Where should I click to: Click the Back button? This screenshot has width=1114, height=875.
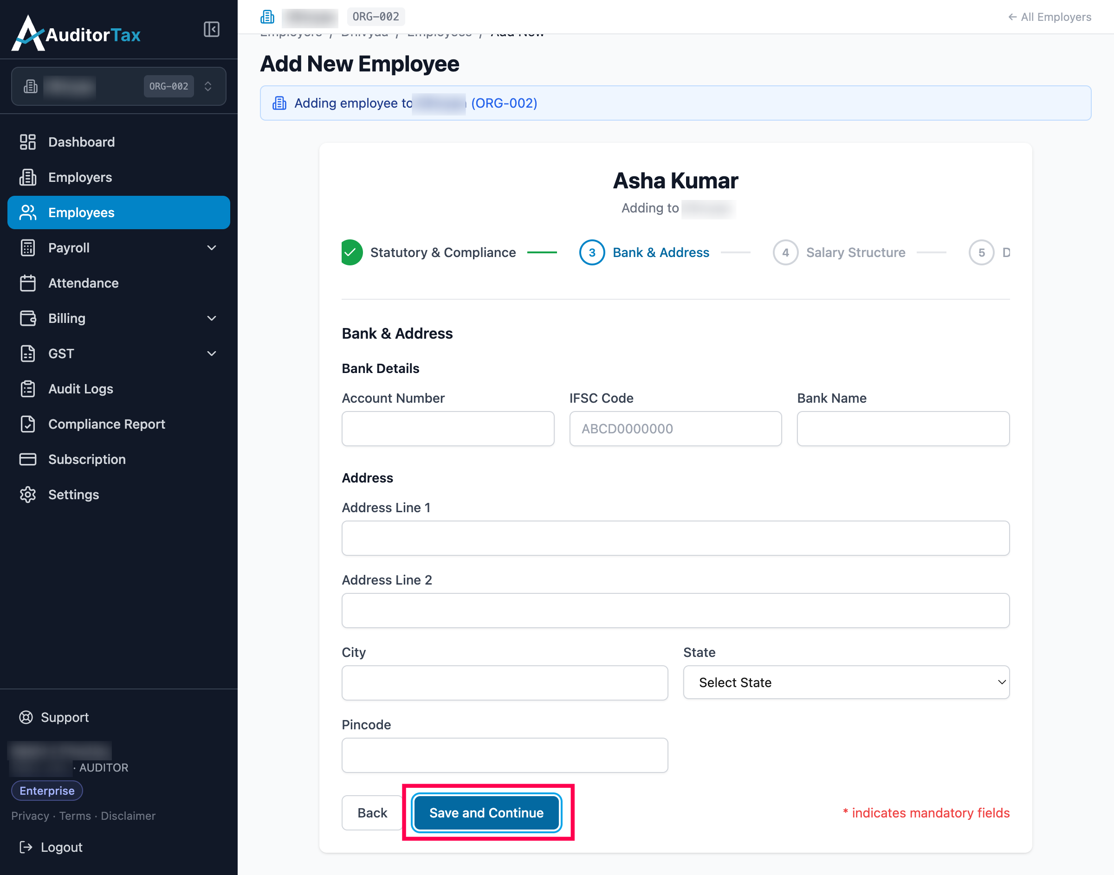click(373, 813)
